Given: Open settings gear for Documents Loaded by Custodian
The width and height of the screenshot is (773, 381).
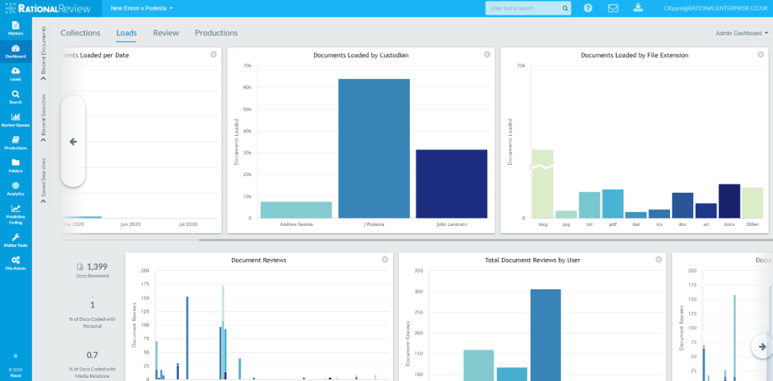Looking at the screenshot, I should tap(487, 55).
